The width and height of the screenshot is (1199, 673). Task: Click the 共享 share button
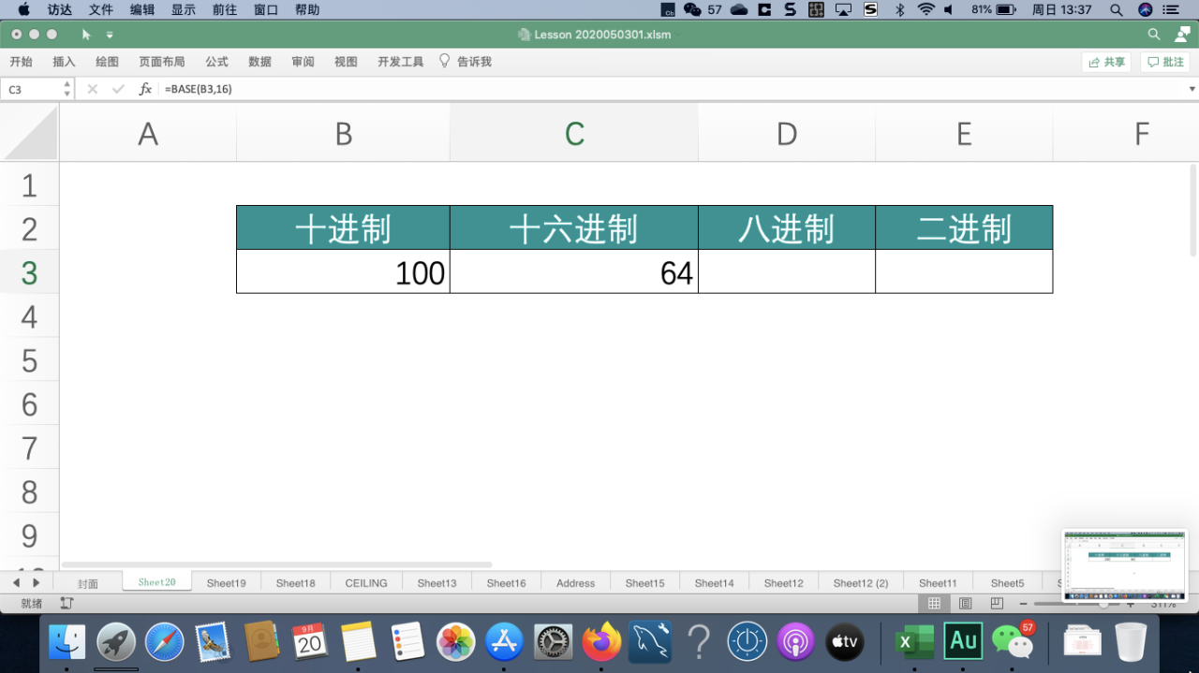[x=1106, y=62]
